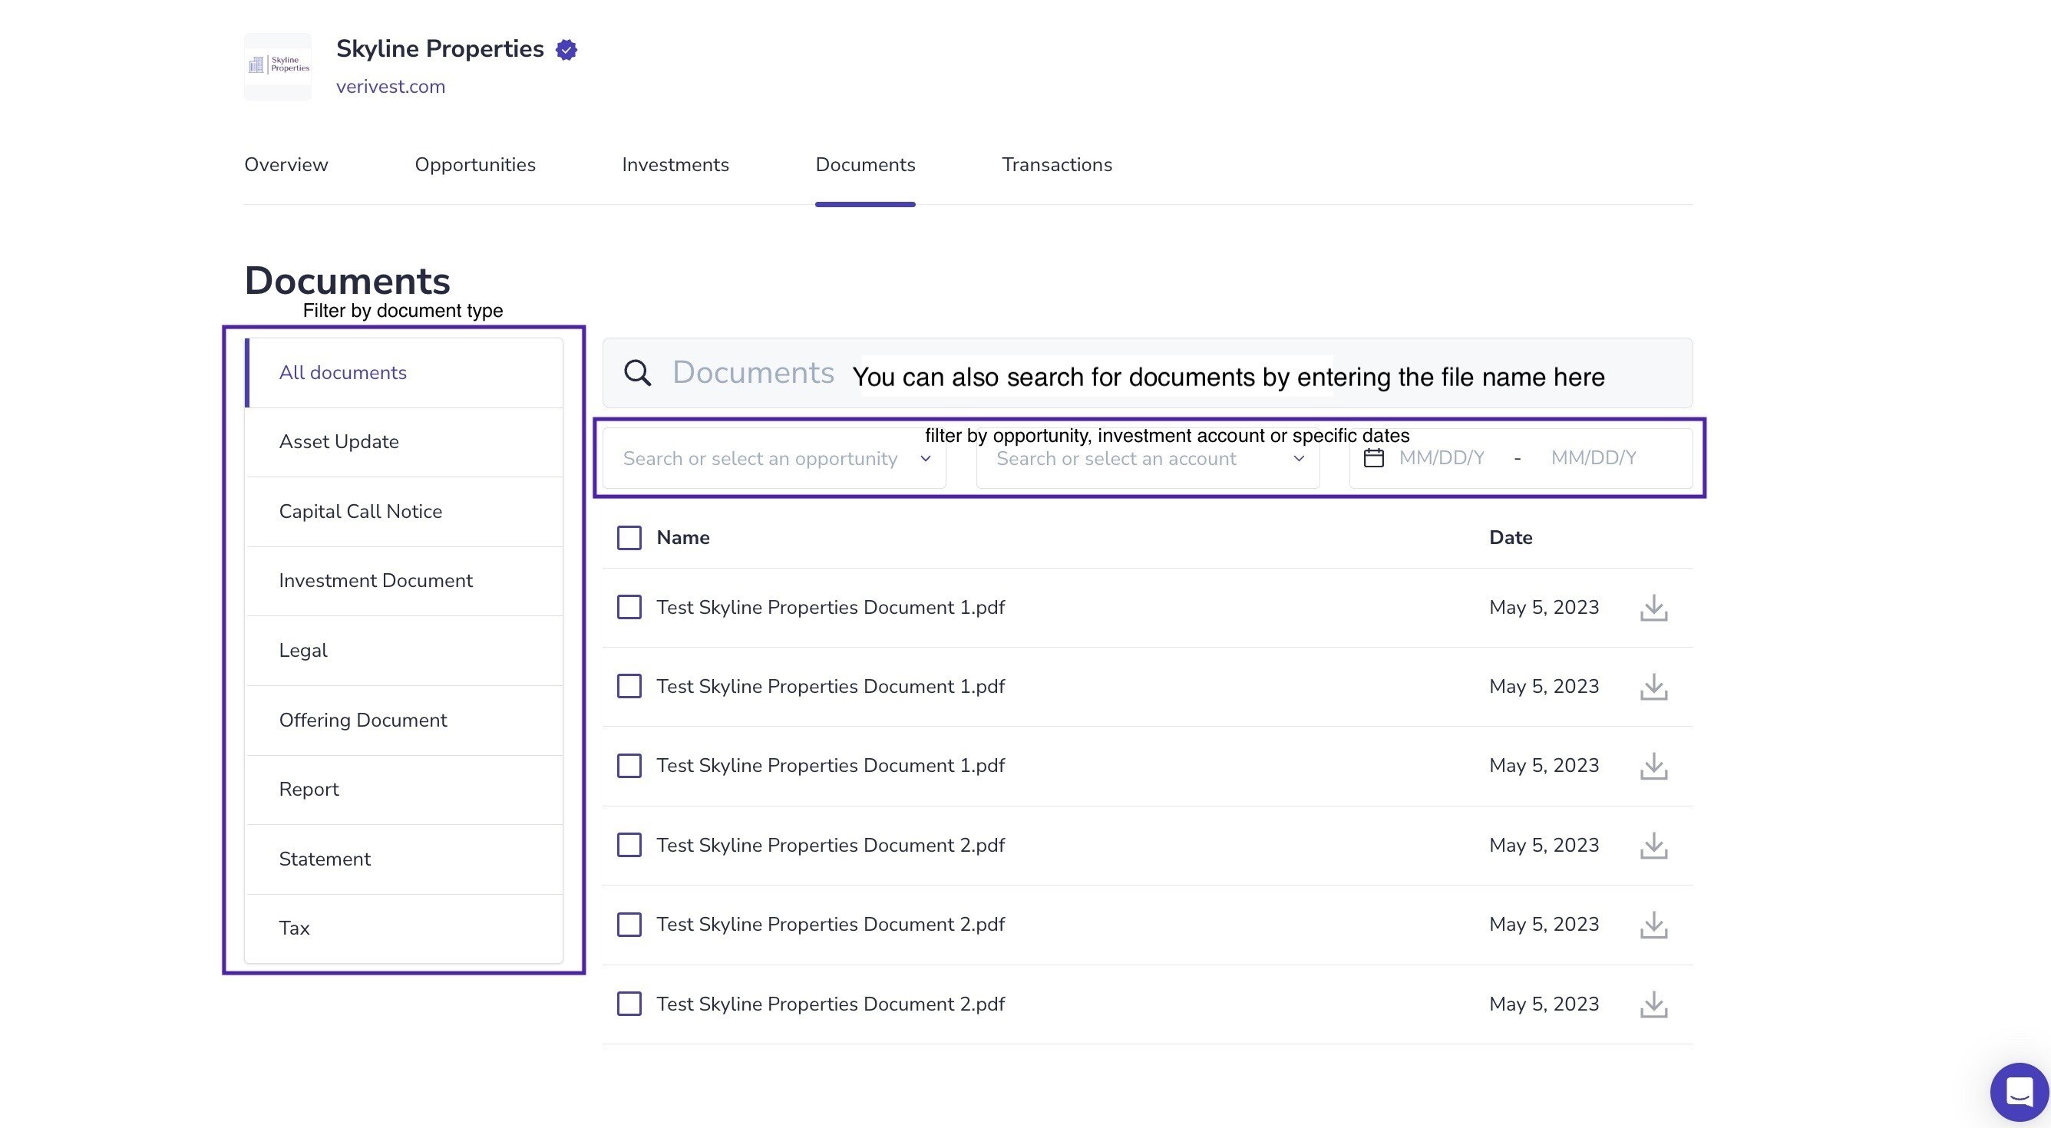2051x1128 pixels.
Task: Download the first Test Skyline Properties Document 2.pdf
Action: [x=1653, y=846]
